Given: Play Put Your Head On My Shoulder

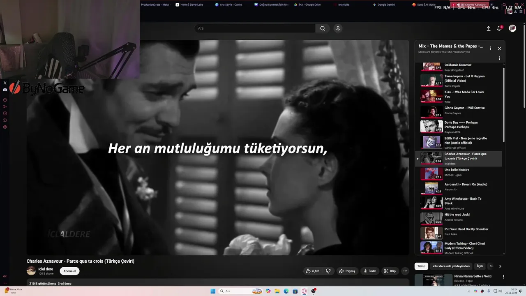Looking at the screenshot, I should (459, 233).
